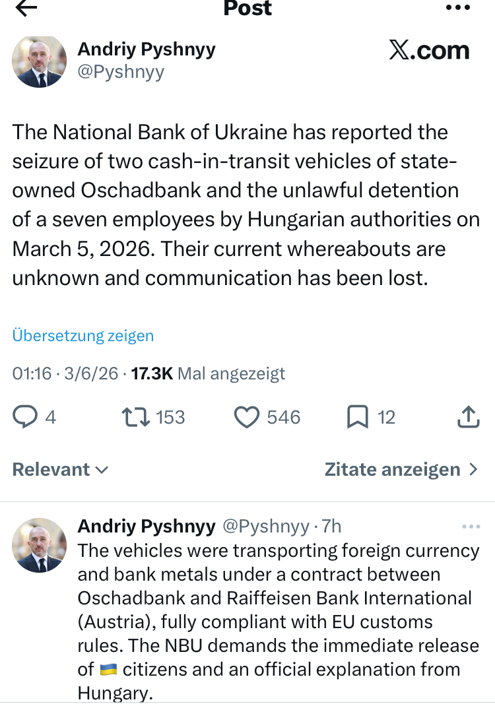Tap the back arrow icon
The image size is (495, 708).
pos(26,8)
